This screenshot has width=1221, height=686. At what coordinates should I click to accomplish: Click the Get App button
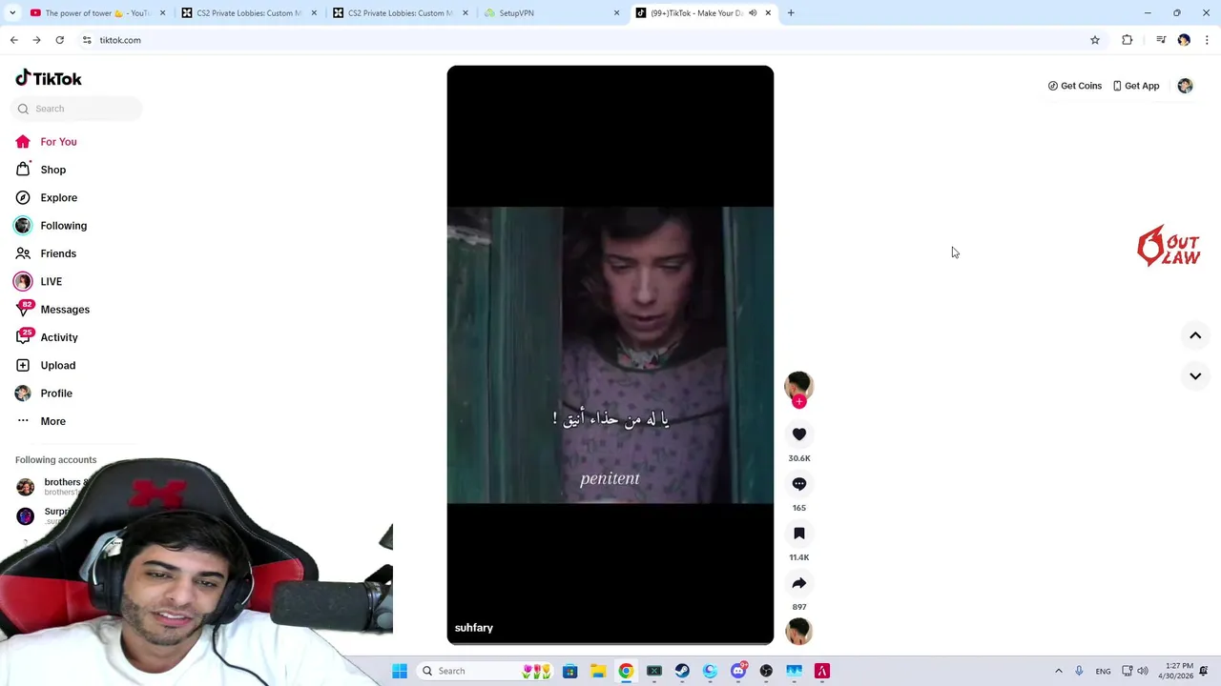(x=1136, y=86)
